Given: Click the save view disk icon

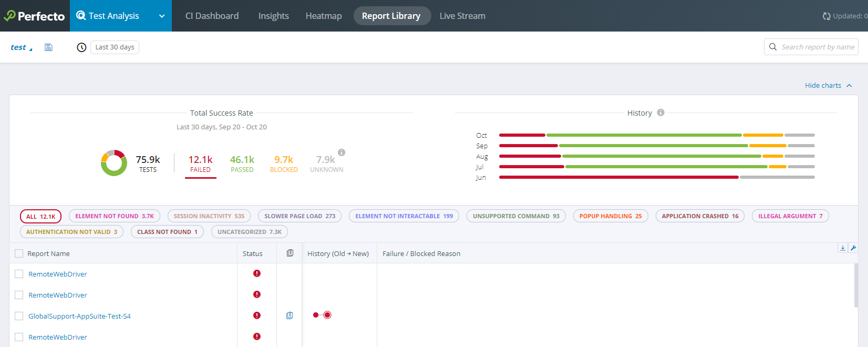Looking at the screenshot, I should 48,47.
